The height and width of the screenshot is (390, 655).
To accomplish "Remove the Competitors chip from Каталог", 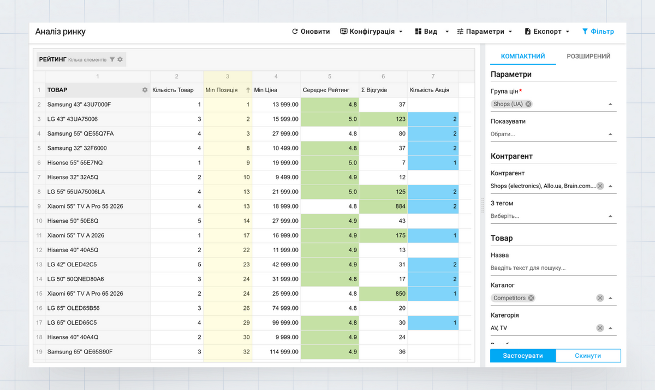I will 531,298.
